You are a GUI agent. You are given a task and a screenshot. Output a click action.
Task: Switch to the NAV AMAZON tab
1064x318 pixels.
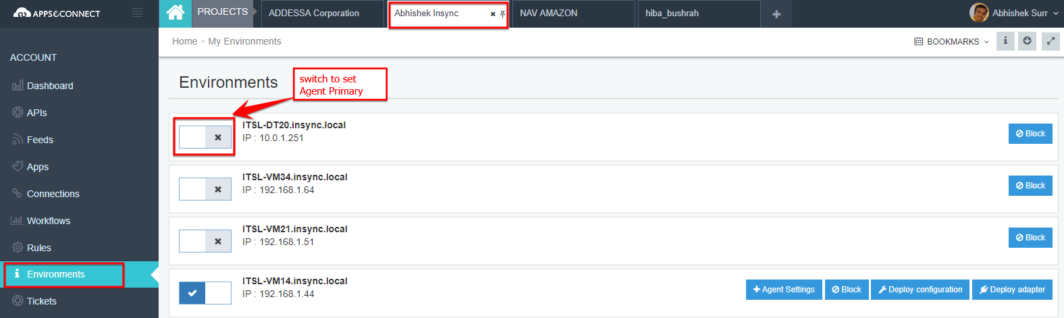coord(548,13)
